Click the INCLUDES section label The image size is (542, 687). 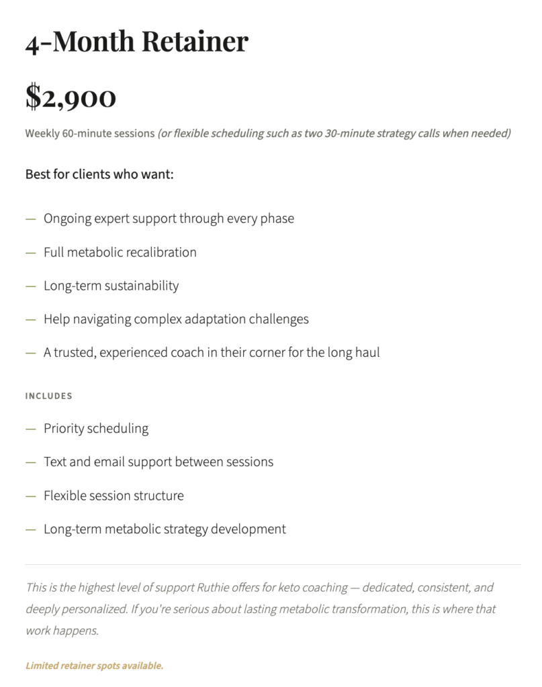48,396
